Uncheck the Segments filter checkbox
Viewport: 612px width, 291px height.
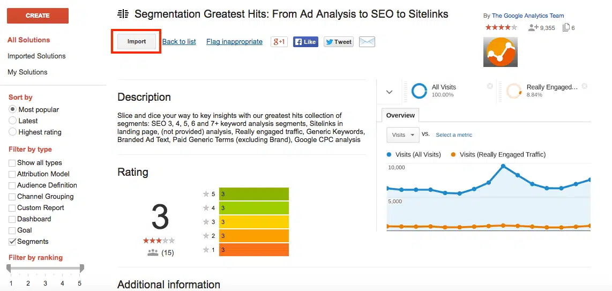click(12, 242)
